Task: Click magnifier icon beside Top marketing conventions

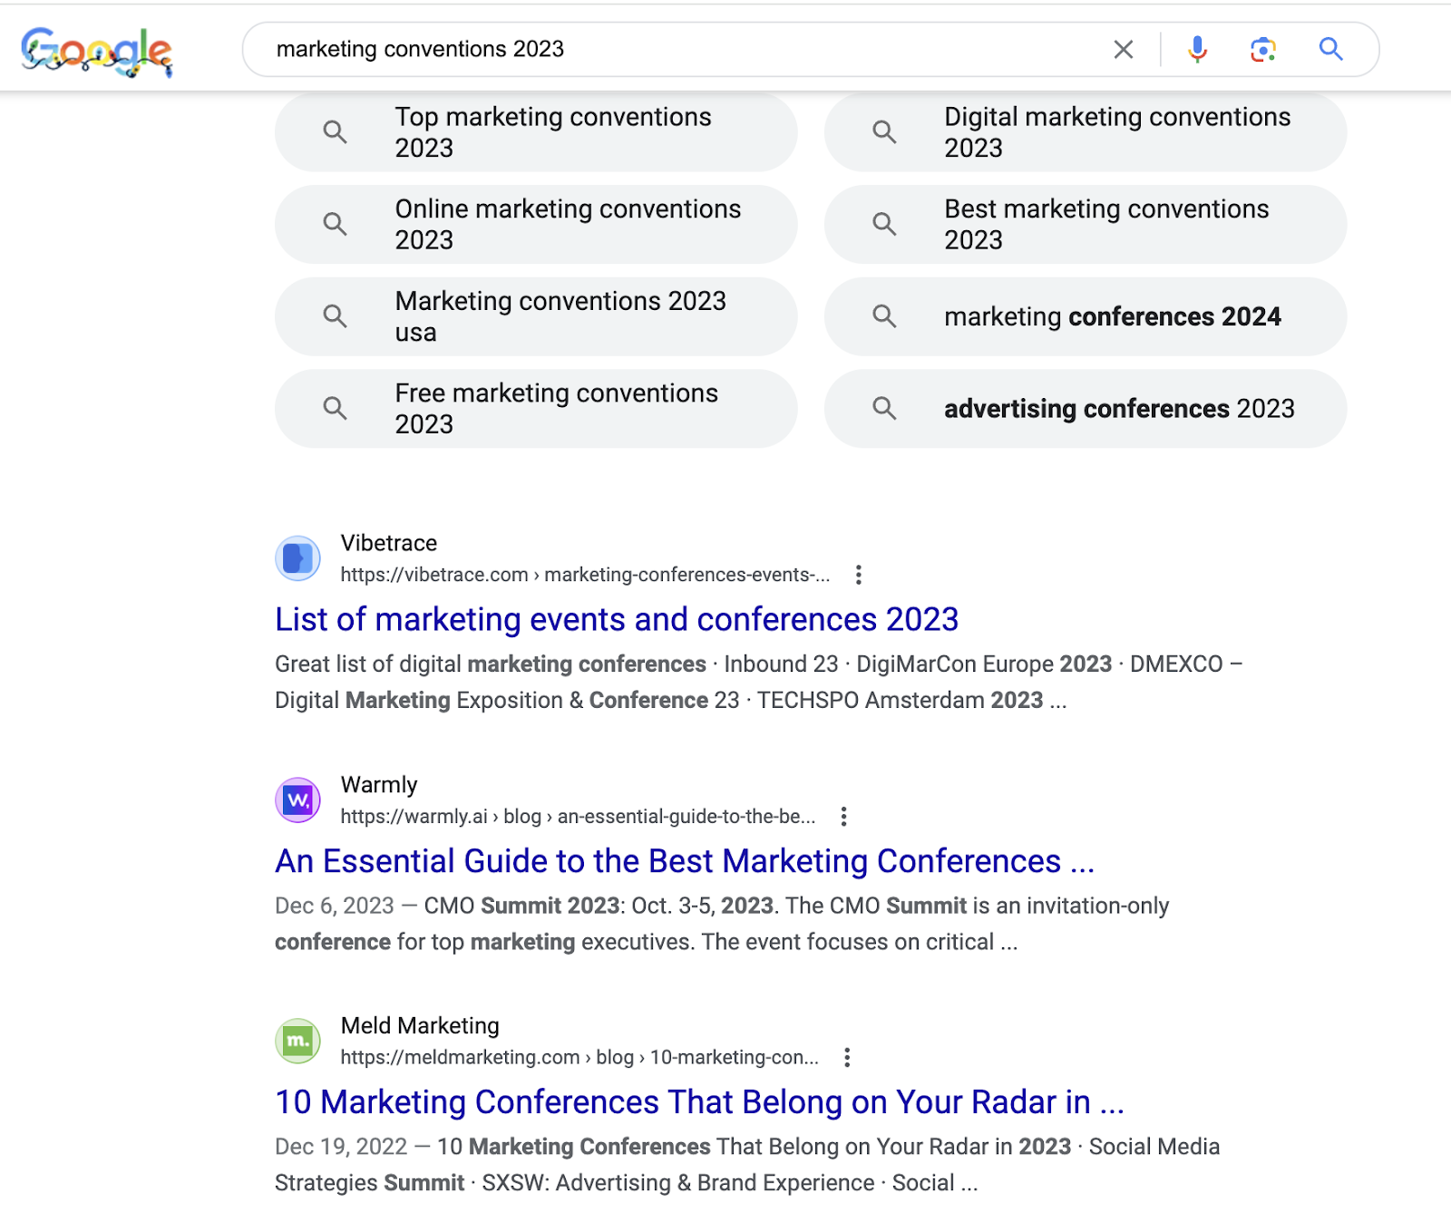Action: [336, 131]
